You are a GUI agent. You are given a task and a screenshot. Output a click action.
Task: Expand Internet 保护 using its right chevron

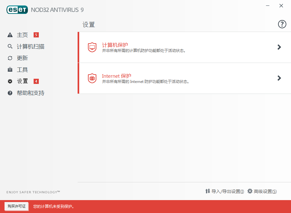[279, 78]
